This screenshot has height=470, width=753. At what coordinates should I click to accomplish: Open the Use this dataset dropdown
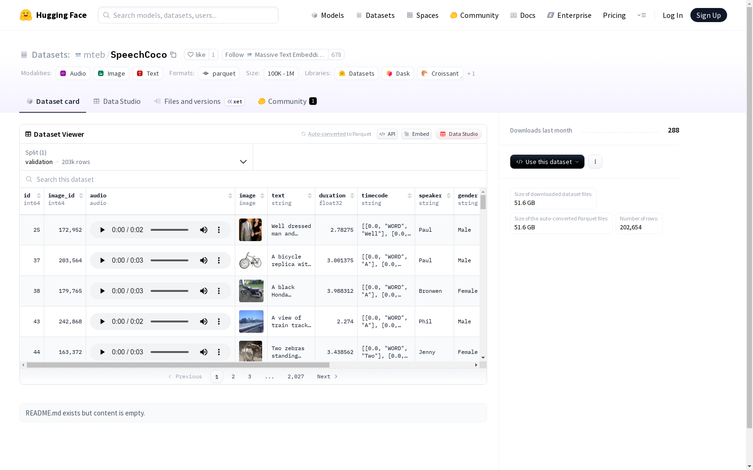(x=547, y=162)
